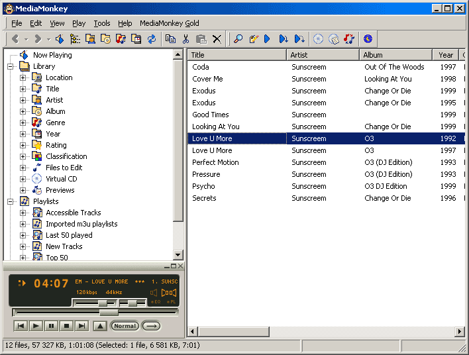Click the Delete X toolbar icon
The image size is (469, 355).
(x=217, y=39)
